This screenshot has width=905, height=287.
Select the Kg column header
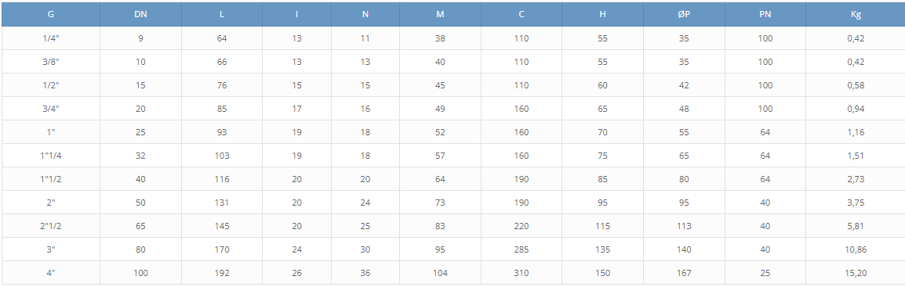pos(856,14)
